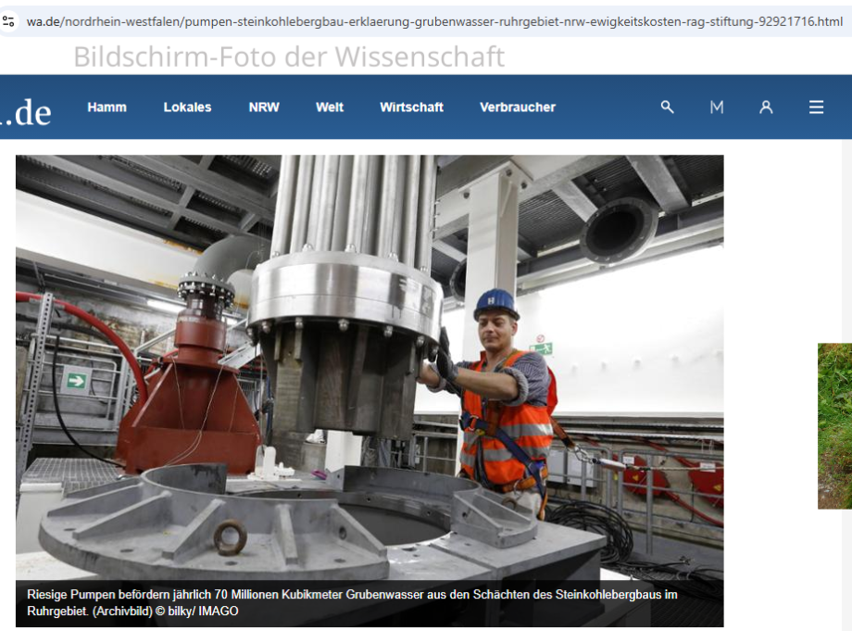
Task: Select the Hamm navigation item
Action: click(x=106, y=107)
